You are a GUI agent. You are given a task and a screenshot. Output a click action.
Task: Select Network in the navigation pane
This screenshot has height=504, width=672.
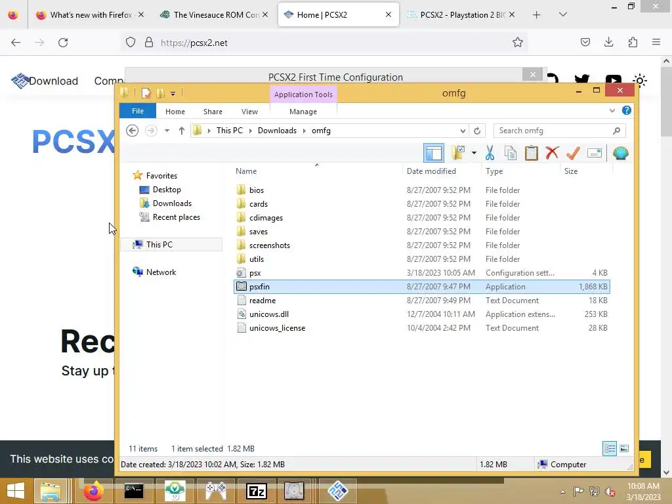pyautogui.click(x=161, y=272)
